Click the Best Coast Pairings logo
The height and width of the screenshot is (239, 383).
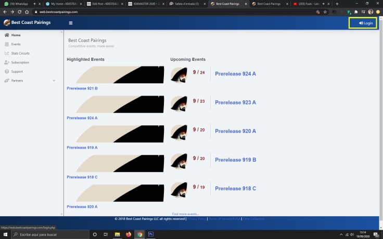coord(26,23)
